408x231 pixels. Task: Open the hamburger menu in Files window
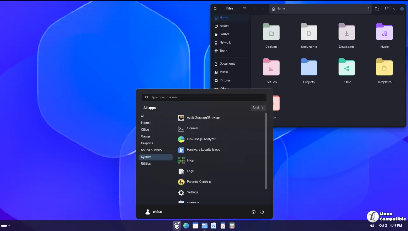click(244, 9)
